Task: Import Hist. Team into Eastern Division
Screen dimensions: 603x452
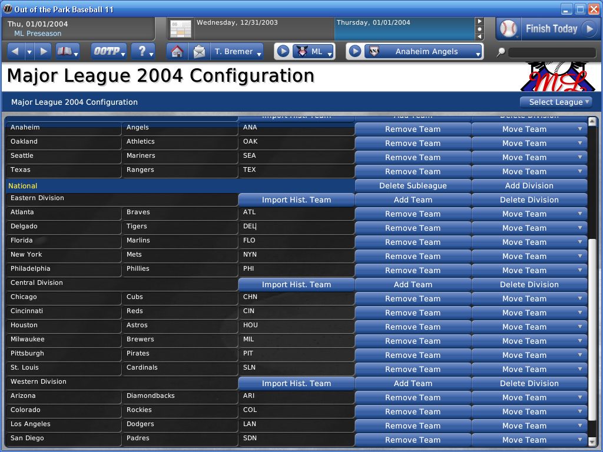Action: pyautogui.click(x=296, y=200)
